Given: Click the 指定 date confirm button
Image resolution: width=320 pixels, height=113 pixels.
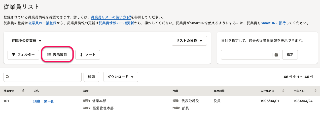Looking at the screenshot, I should pos(290,55).
